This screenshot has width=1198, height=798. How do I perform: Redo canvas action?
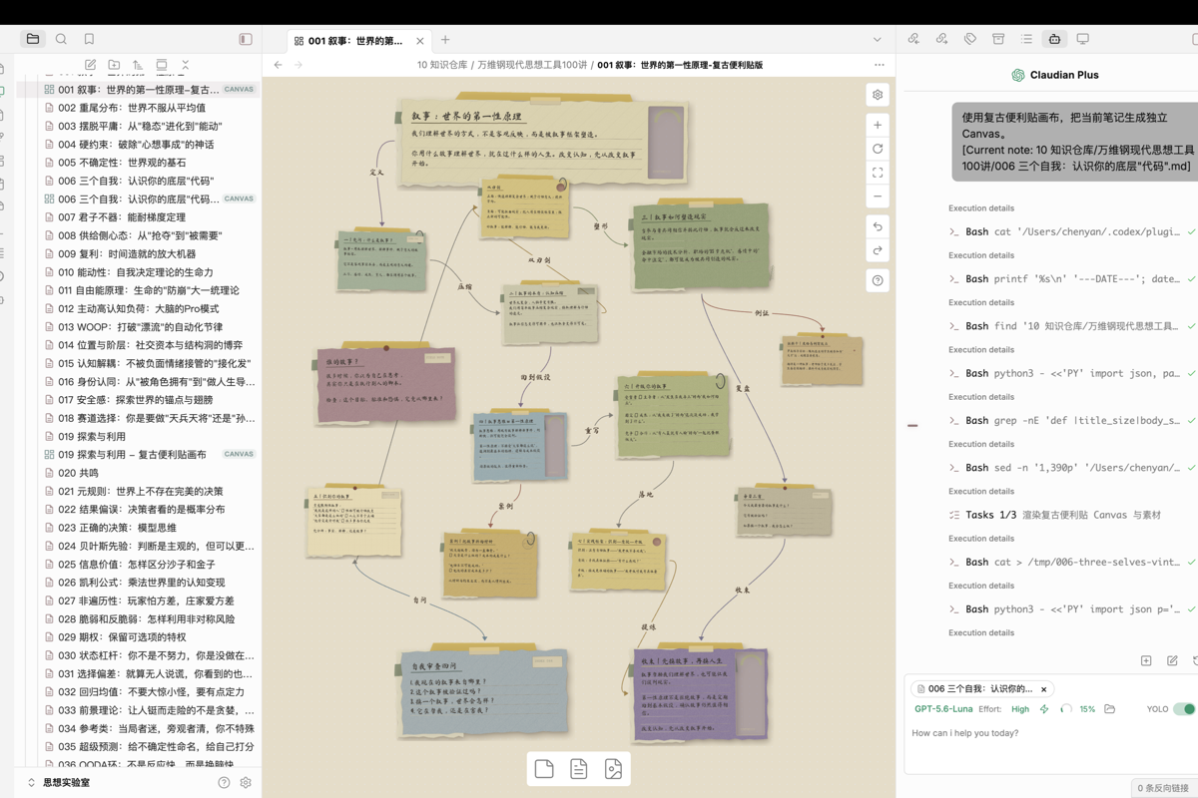878,250
